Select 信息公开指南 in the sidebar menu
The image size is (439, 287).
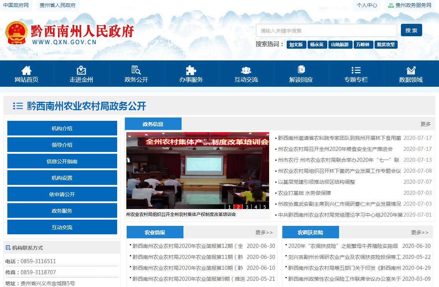(62, 161)
